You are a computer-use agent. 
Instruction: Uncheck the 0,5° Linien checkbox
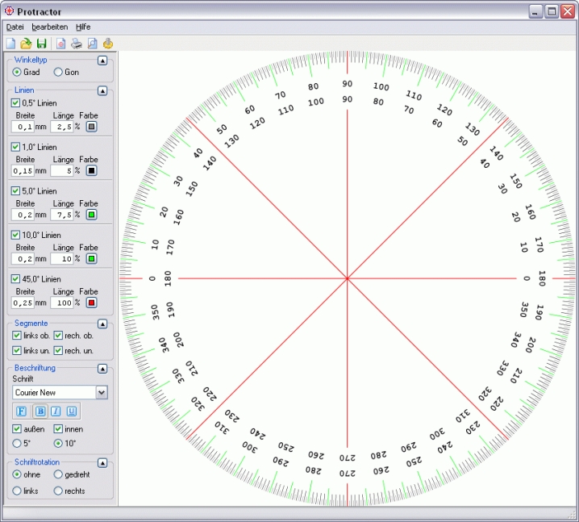coord(16,103)
